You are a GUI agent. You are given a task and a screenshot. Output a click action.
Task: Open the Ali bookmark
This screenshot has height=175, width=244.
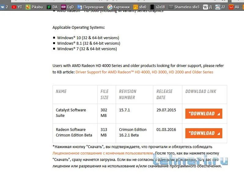coord(234,7)
